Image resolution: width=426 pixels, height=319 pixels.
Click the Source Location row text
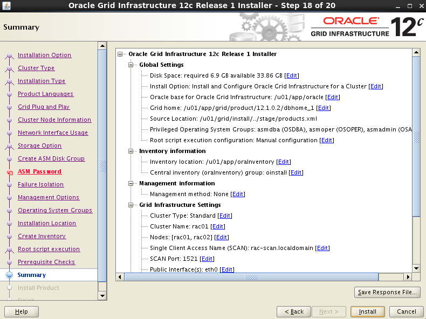(x=233, y=119)
